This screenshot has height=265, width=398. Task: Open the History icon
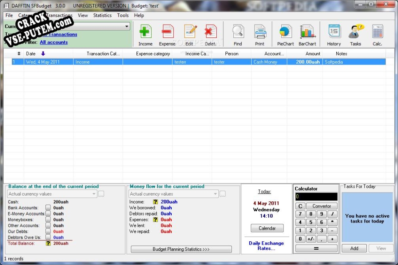(334, 35)
